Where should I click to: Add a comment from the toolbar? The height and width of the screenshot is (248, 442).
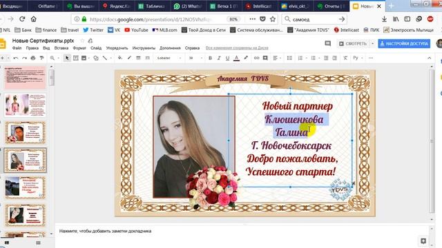click(x=265, y=58)
